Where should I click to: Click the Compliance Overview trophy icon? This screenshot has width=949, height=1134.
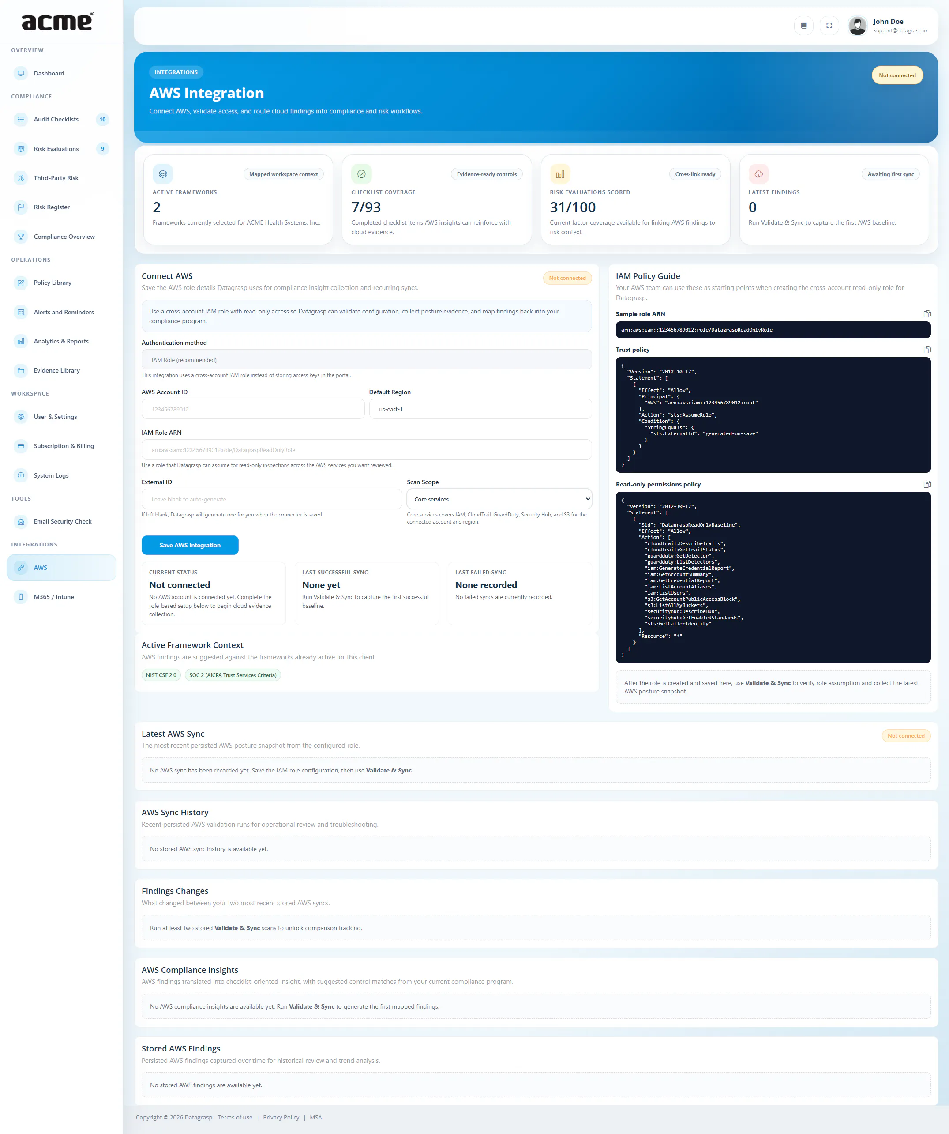coord(20,237)
